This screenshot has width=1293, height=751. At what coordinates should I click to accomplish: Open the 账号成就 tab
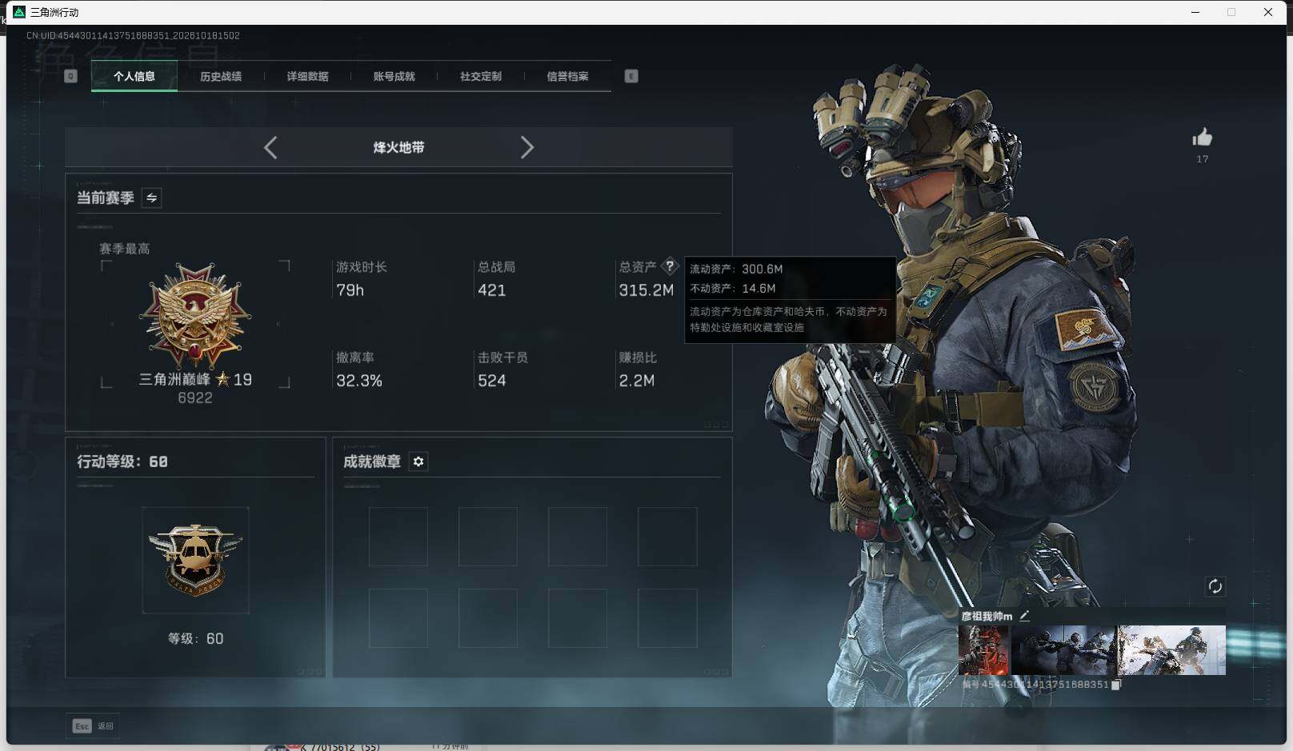click(x=394, y=76)
